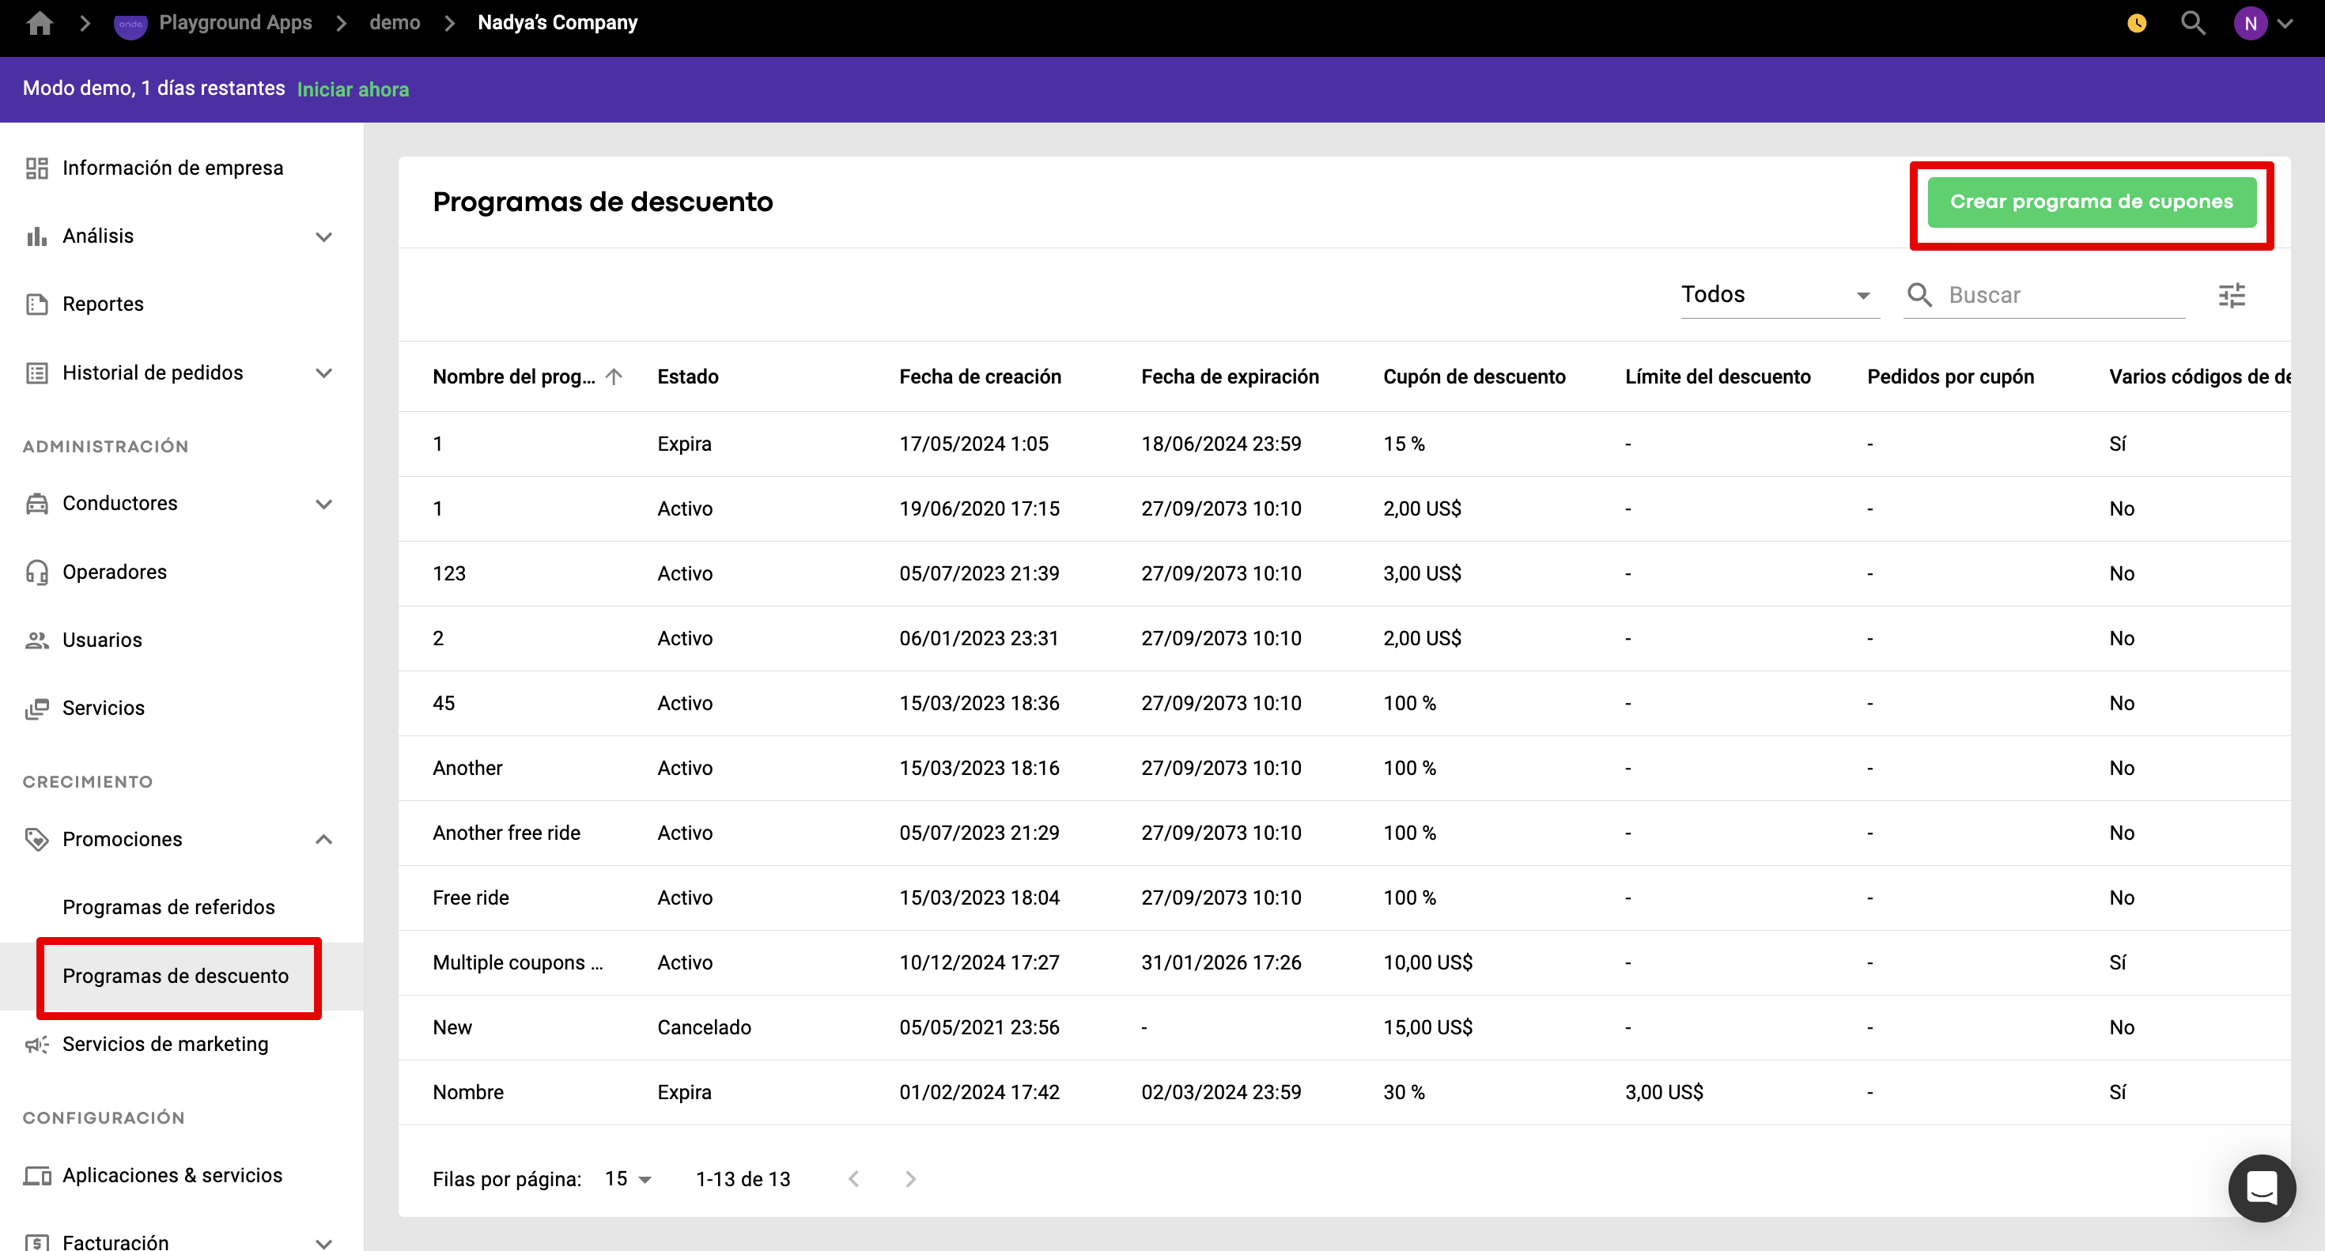This screenshot has height=1251, width=2325.
Task: Open the chat support bubble
Action: (x=2261, y=1187)
